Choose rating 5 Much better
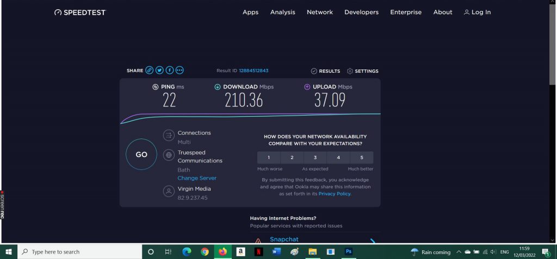 tap(361, 157)
